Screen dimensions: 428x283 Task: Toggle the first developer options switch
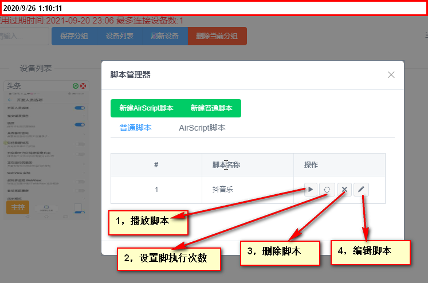tap(80, 108)
